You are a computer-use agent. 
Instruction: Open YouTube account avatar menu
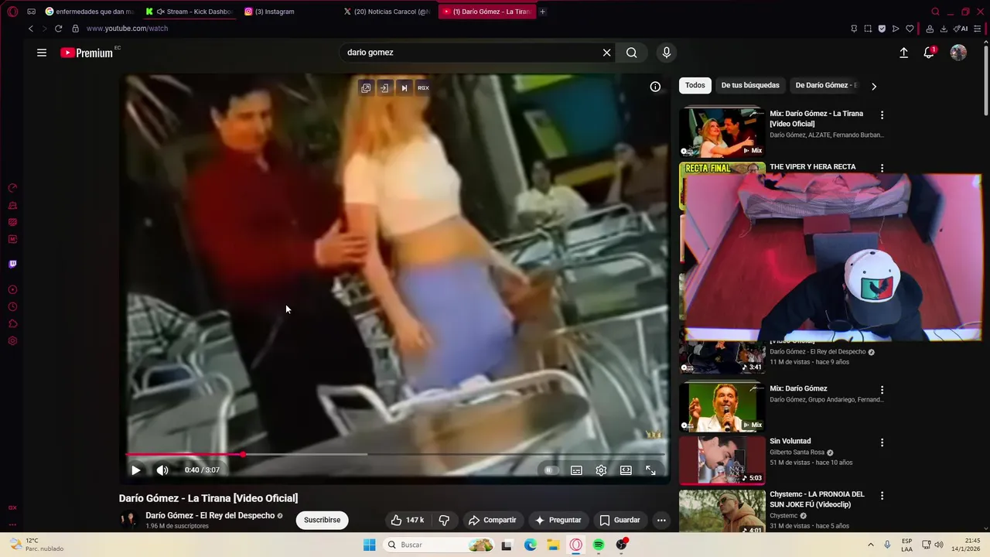pos(958,53)
